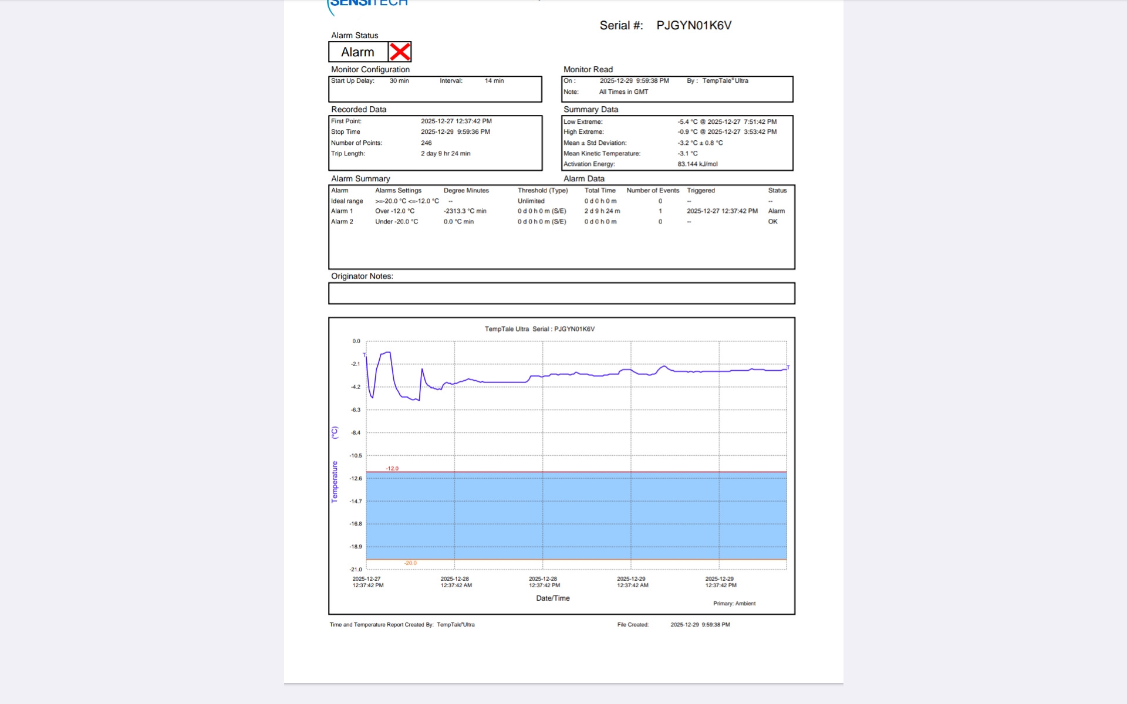Click the Primary: Ambient legend text
1127x704 pixels.
coord(734,604)
